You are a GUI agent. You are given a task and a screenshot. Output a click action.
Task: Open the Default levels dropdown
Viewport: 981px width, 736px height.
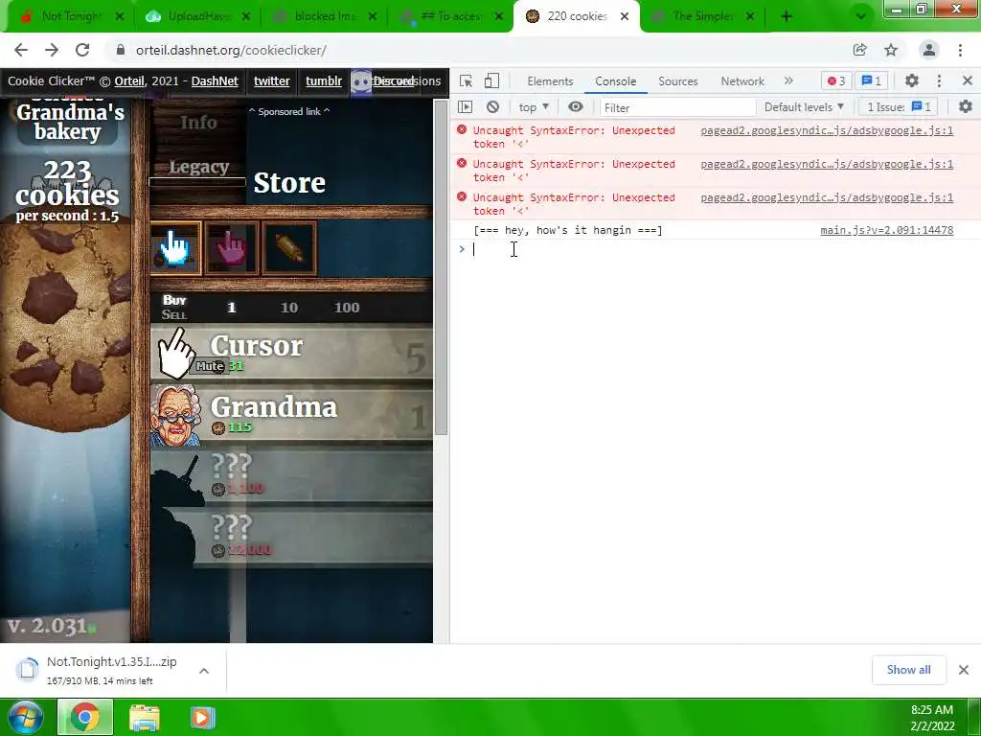click(x=804, y=107)
